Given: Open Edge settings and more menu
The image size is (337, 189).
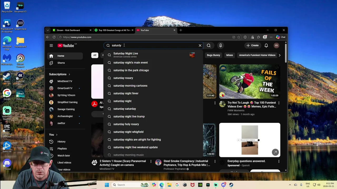Looking at the screenshot, I should [271, 37].
